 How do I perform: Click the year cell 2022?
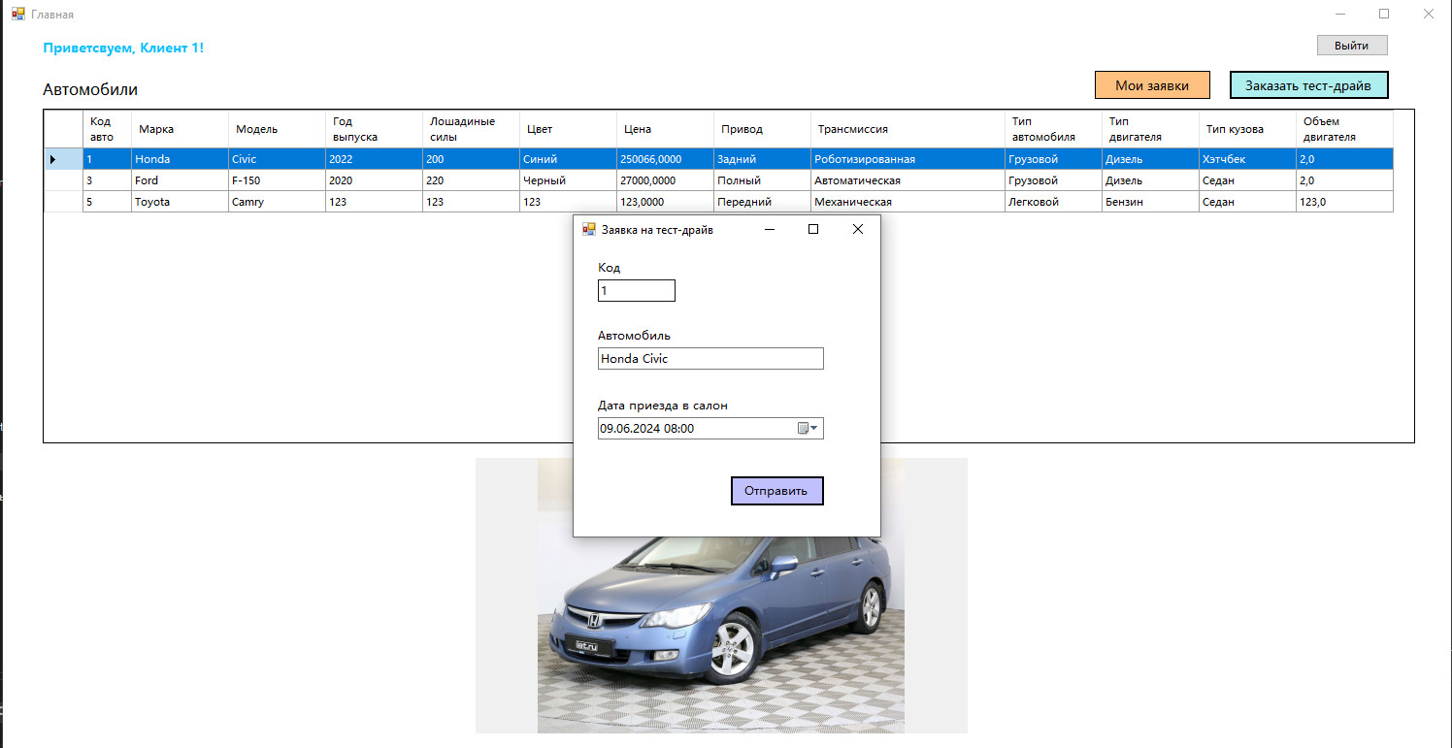[x=374, y=159]
